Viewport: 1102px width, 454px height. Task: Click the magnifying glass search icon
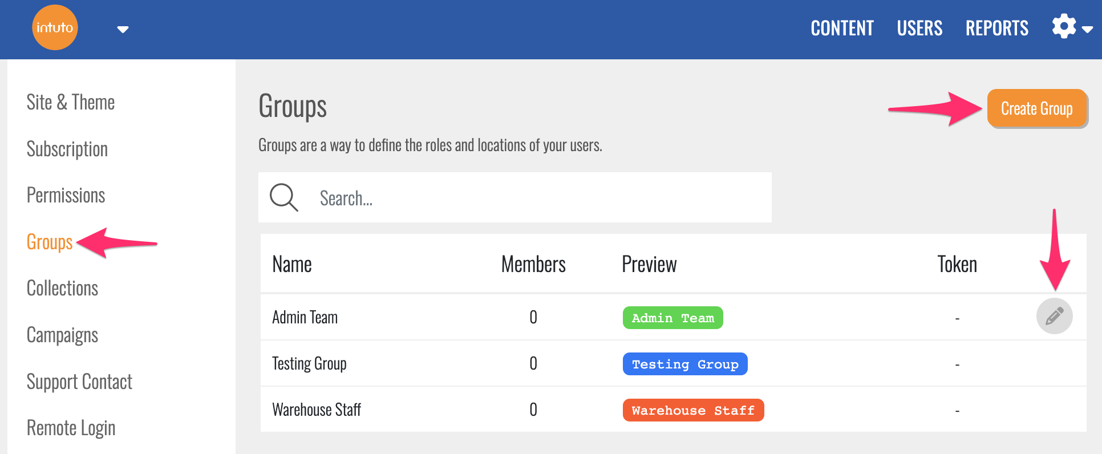(283, 197)
